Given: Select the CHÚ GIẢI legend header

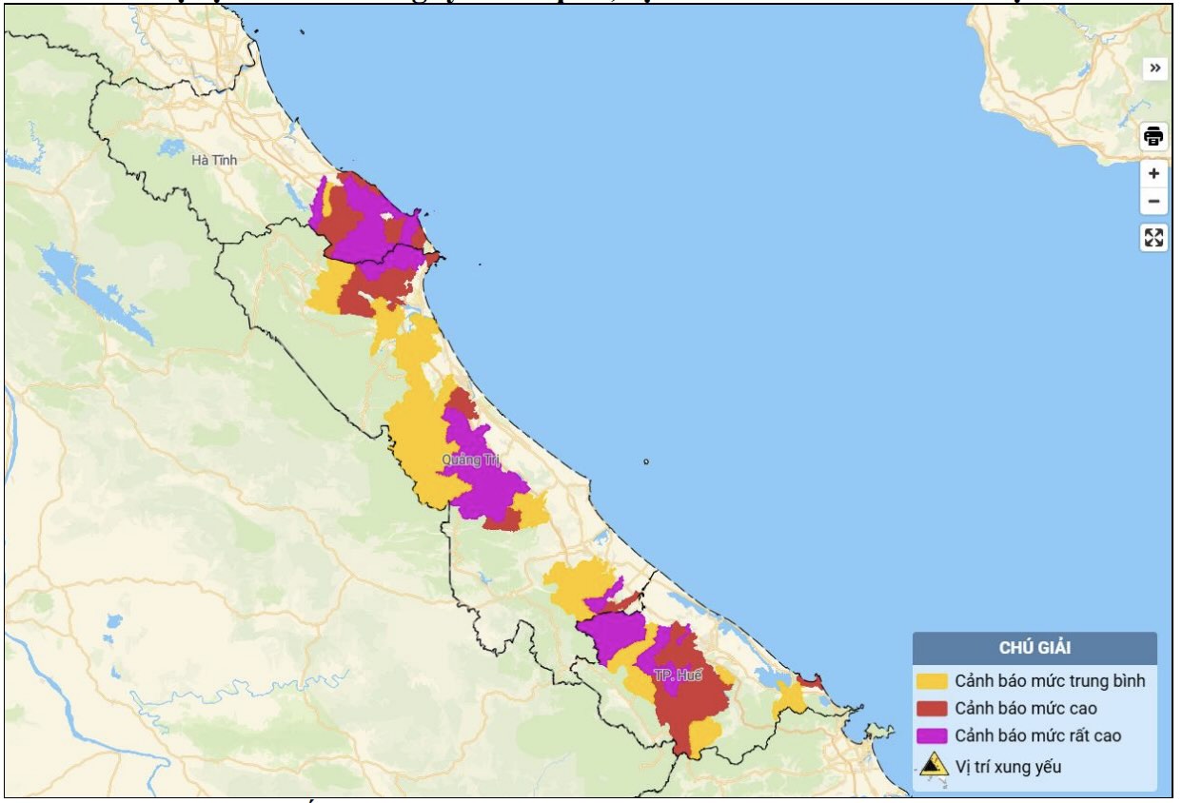Looking at the screenshot, I should click(x=1034, y=648).
